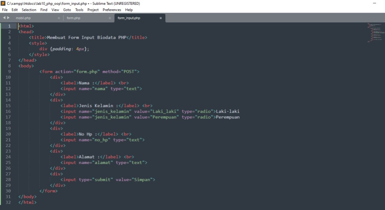Click the next tab arrow
Viewport: 385px width, 210px height.
click(x=8, y=18)
